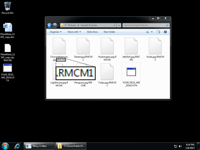The width and height of the screenshot is (200, 150).
Task: Start Slide show from the toolbar
Action: 92,32
